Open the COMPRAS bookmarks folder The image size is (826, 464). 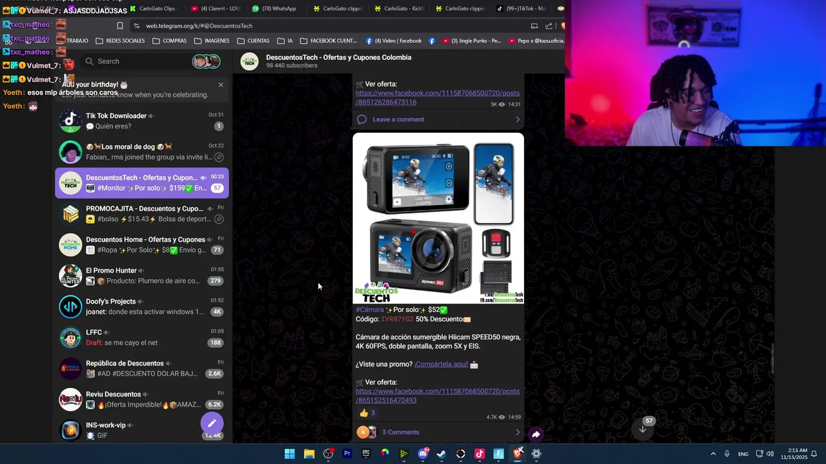click(x=170, y=41)
